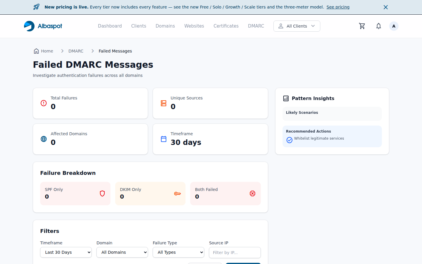Dismiss the pricing banner with the X icon
This screenshot has width=422, height=264.
coord(386,7)
